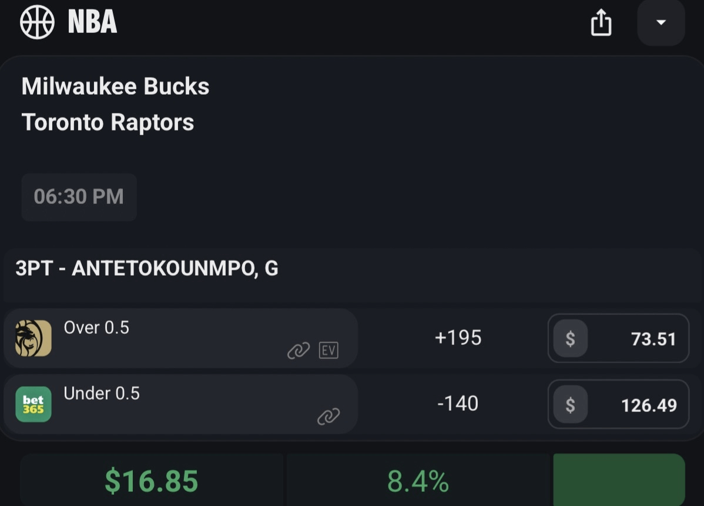The width and height of the screenshot is (704, 506).
Task: Open the BetMGM lion logo
Action: coord(33,339)
